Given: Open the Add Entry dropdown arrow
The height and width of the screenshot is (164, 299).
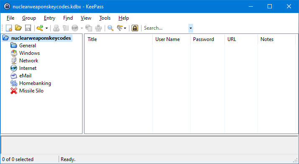Looking at the screenshot, I should tap(46, 28).
